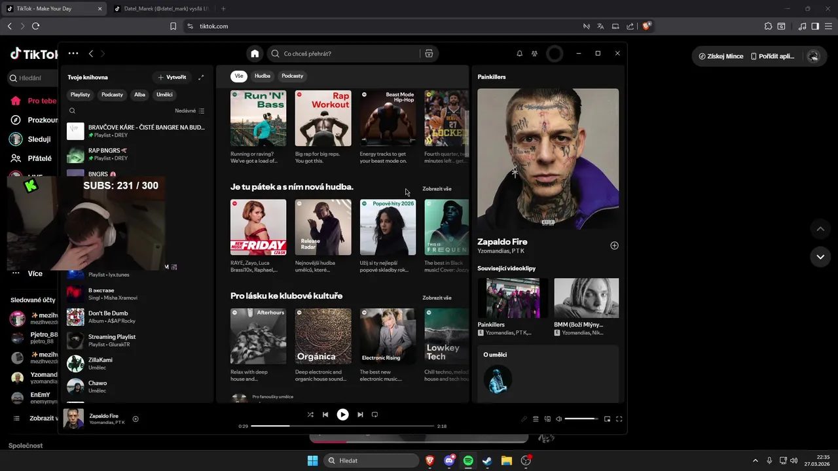Mute Spotify volume speaker icon

coord(559,419)
